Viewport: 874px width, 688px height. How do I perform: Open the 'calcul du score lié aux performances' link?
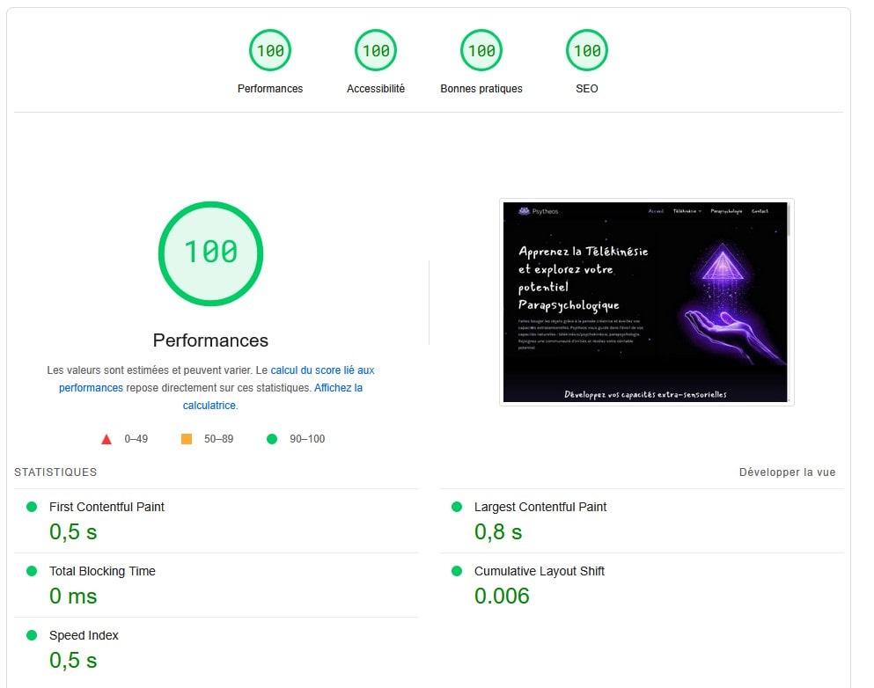[x=322, y=370]
